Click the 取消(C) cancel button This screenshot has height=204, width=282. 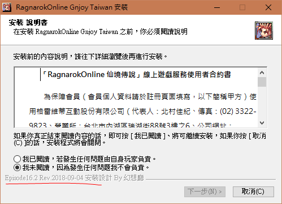pyautogui.click(x=253, y=192)
